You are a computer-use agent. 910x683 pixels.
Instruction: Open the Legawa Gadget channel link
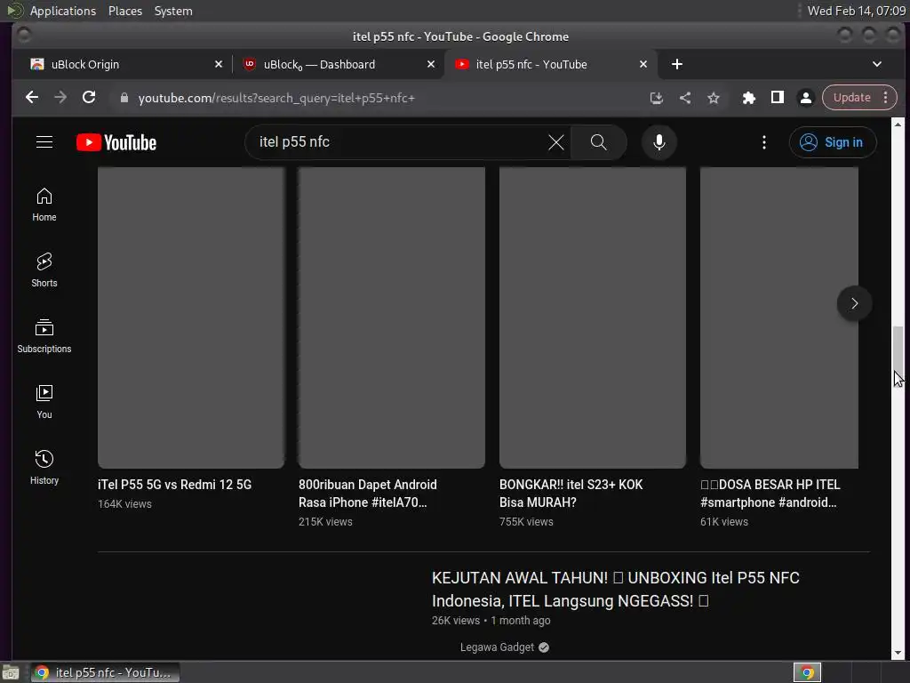(x=497, y=647)
